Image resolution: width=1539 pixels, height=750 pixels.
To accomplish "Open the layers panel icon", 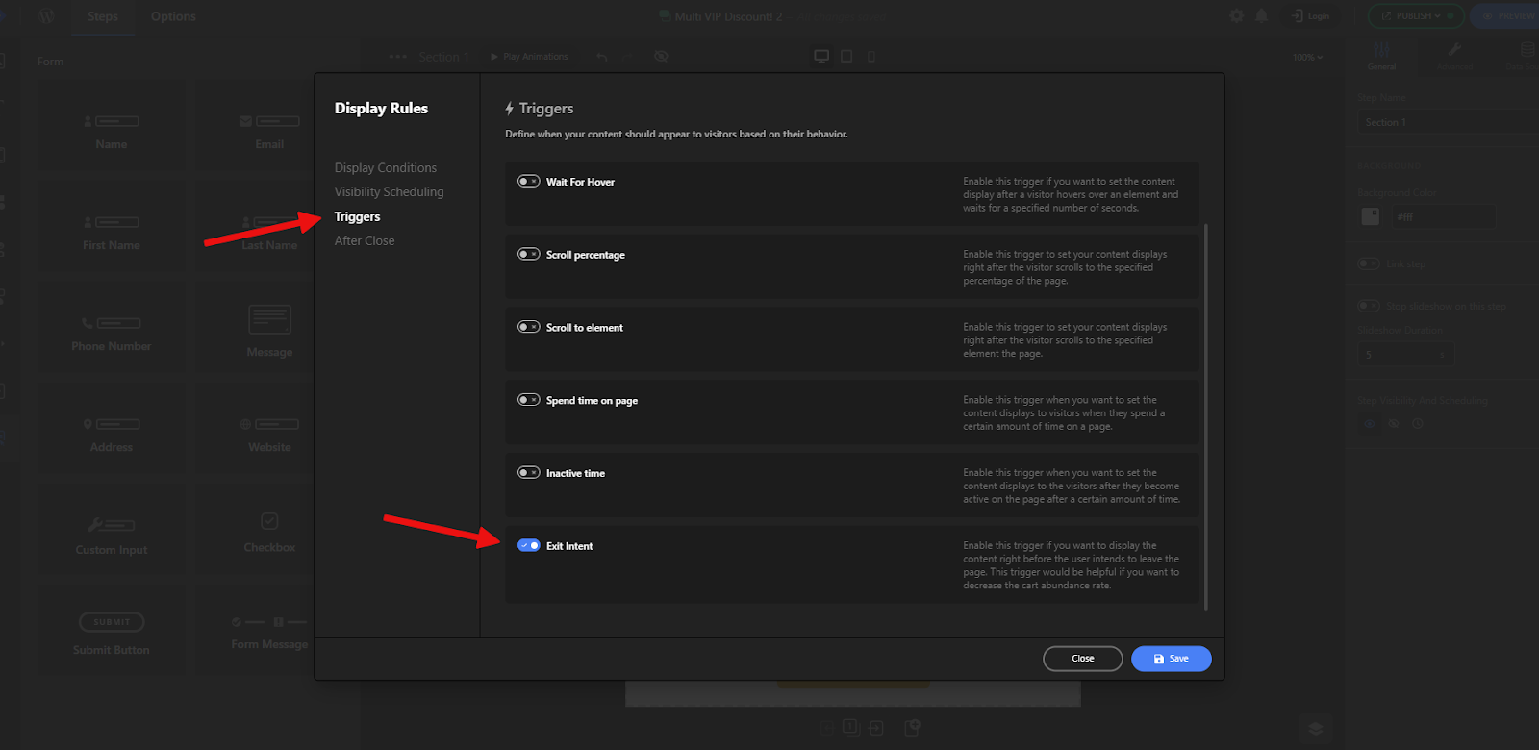I will point(1315,728).
